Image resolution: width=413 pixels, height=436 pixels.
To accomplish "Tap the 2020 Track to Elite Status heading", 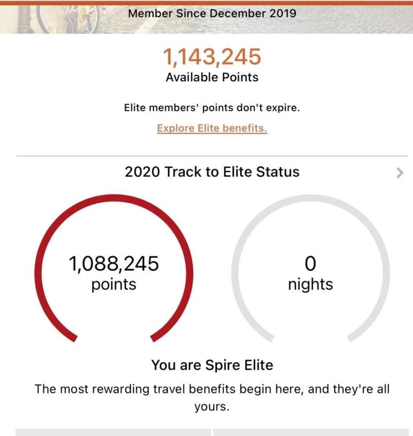I will point(212,172).
